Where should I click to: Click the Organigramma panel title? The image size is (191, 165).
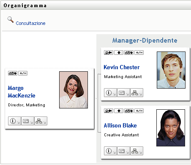(25, 5)
